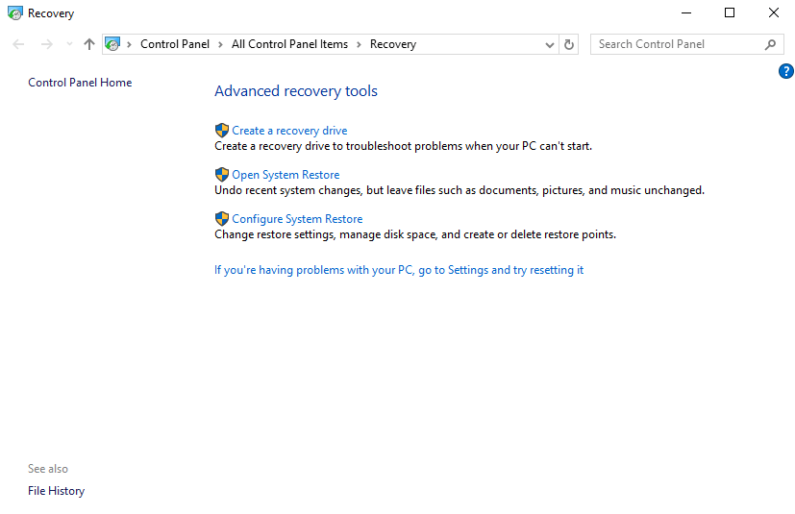Expand the chevron after Control Panel breadcrumb
This screenshot has height=514, width=795.
click(220, 44)
